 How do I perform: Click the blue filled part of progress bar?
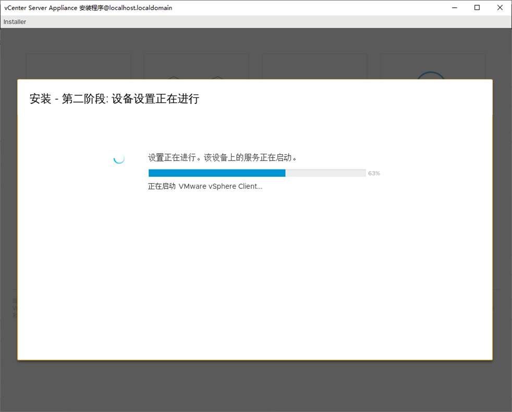[x=216, y=173]
